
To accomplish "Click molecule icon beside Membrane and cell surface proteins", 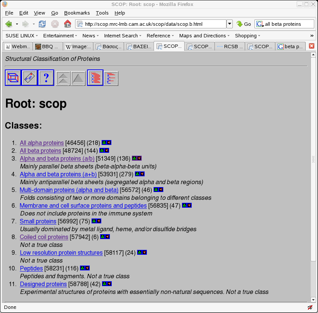I will pyautogui.click(x=189, y=205).
